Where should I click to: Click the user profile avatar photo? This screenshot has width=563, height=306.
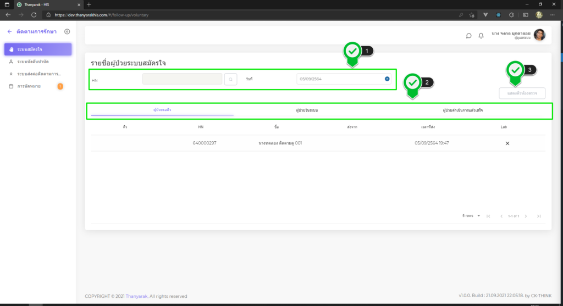coord(539,35)
